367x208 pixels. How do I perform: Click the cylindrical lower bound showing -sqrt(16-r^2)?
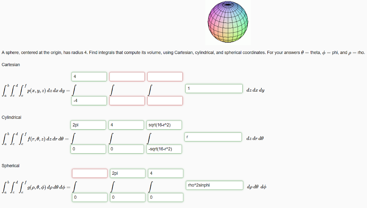164,149
